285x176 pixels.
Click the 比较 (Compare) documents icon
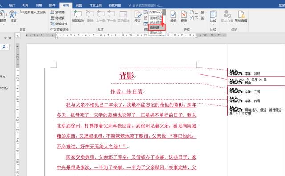pos(213,14)
